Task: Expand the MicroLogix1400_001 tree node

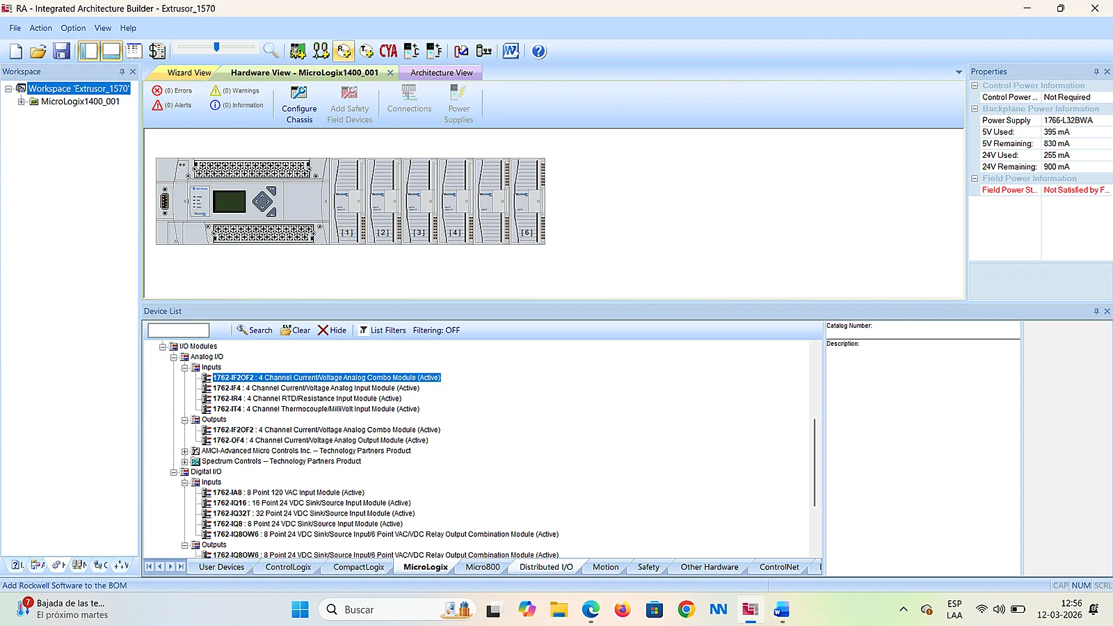Action: click(21, 102)
